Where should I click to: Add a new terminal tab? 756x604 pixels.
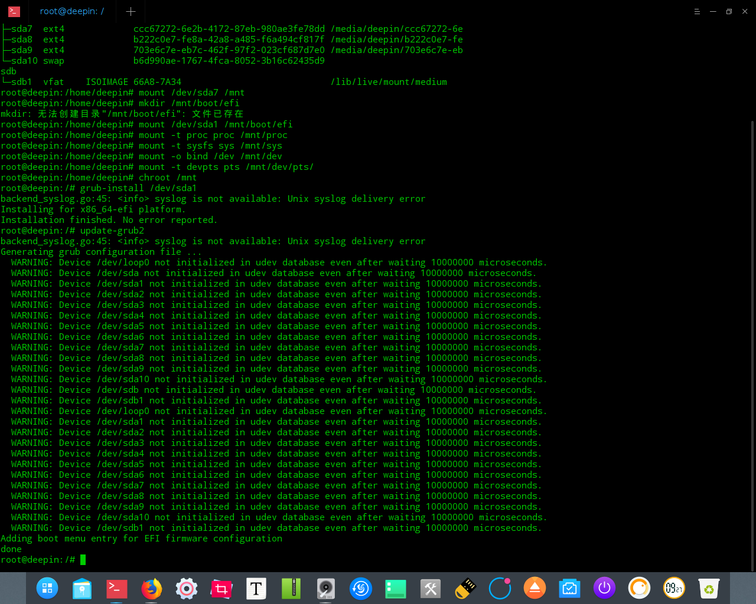point(131,11)
